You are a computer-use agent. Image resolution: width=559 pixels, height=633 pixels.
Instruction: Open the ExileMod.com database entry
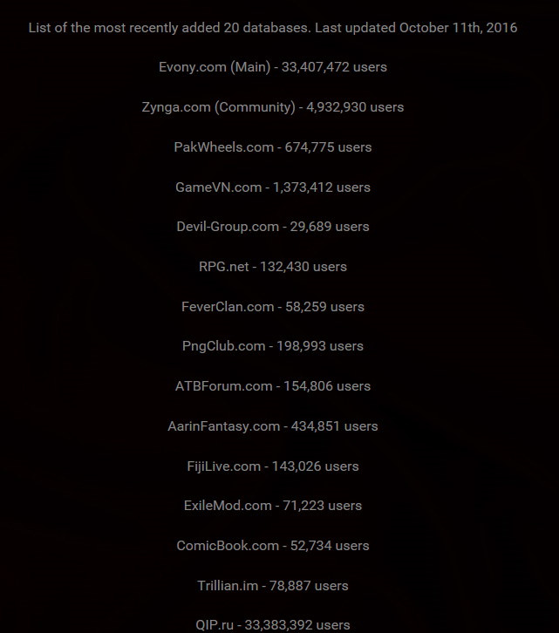click(273, 506)
